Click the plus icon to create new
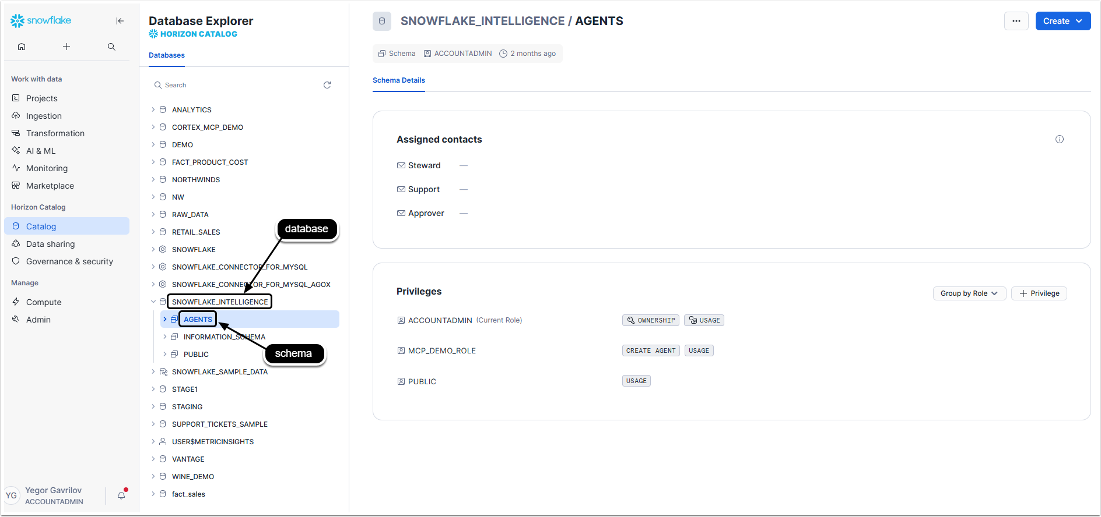The width and height of the screenshot is (1101, 517). [66, 47]
